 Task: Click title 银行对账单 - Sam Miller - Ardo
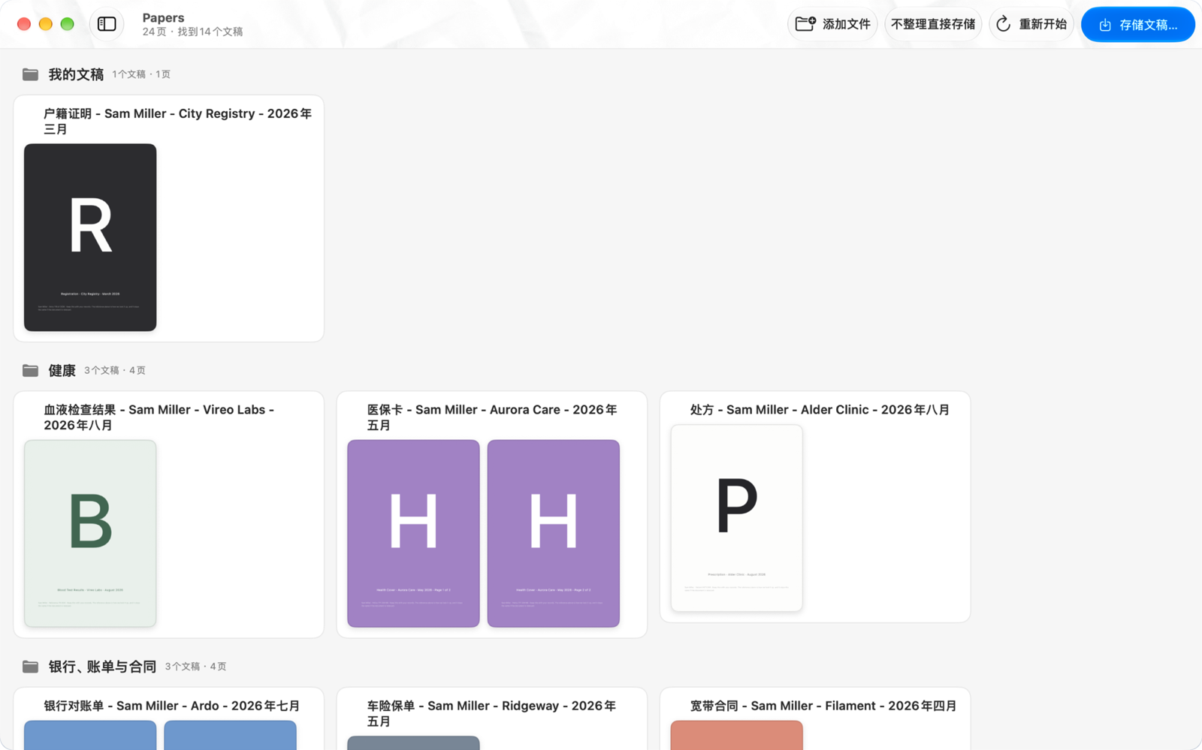171,706
